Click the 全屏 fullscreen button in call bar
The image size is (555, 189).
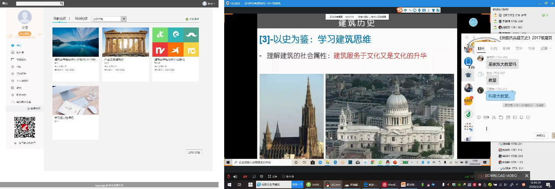(x=272, y=176)
